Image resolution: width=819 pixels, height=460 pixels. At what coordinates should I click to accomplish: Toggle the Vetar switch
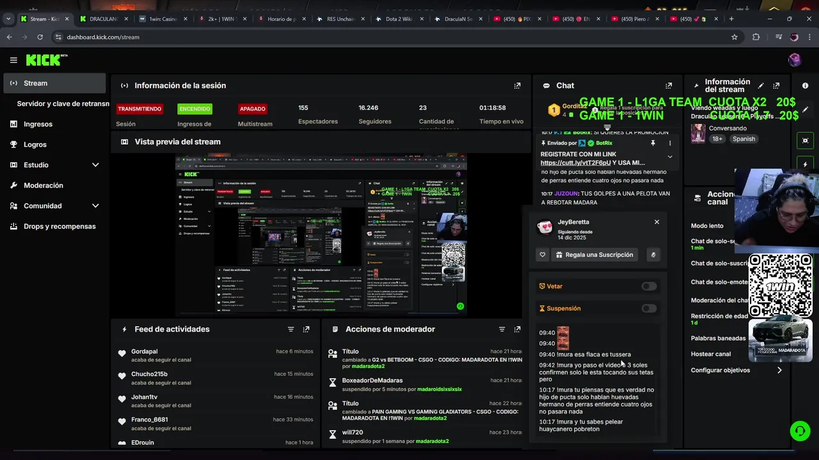click(x=649, y=286)
